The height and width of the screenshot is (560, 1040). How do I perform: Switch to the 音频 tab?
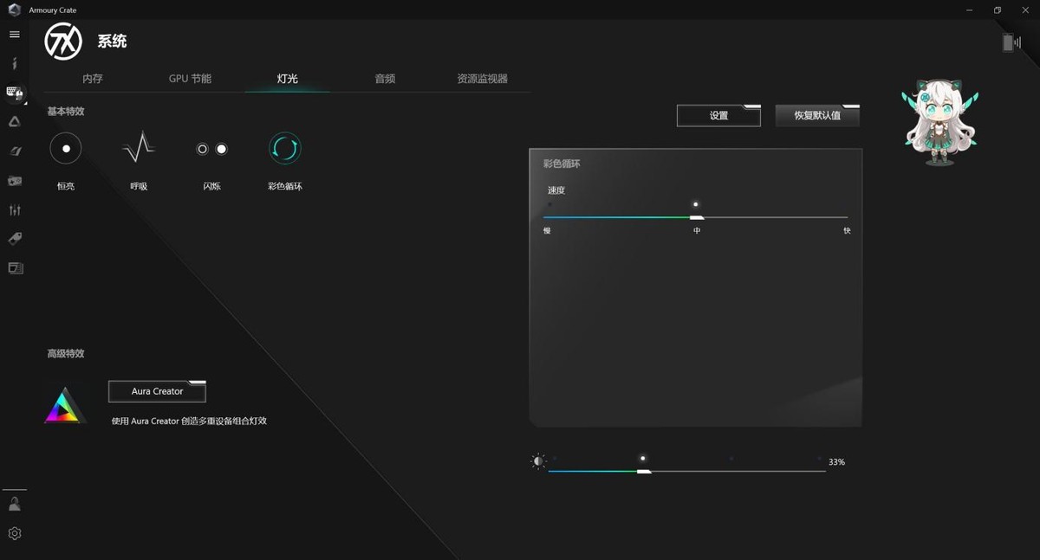tap(385, 79)
